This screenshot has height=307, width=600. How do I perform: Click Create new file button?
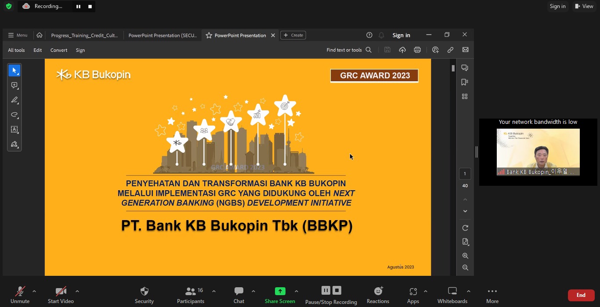coord(293,35)
